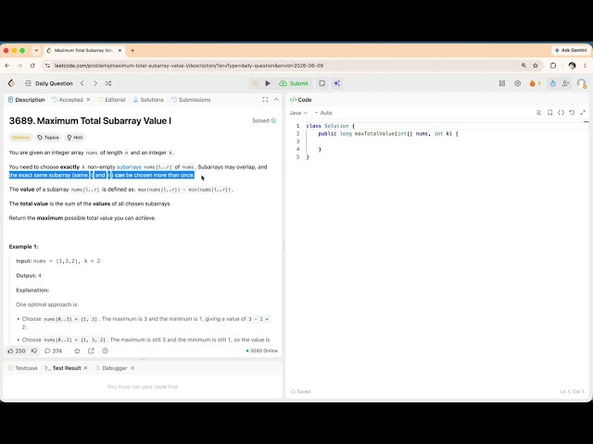Switch to the Accepted tab
Image resolution: width=593 pixels, height=444 pixels.
point(68,100)
